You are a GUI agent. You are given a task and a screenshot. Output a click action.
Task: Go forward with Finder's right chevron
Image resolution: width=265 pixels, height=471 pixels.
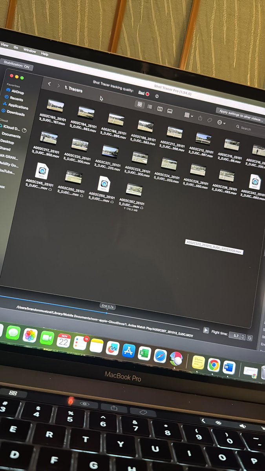pyautogui.click(x=58, y=86)
